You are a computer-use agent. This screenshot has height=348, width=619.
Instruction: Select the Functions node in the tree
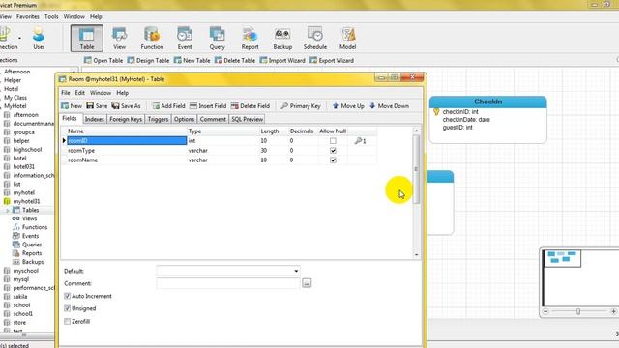pyautogui.click(x=35, y=227)
